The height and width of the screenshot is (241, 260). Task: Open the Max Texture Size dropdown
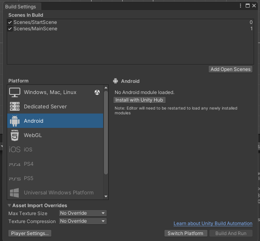tap(83, 213)
